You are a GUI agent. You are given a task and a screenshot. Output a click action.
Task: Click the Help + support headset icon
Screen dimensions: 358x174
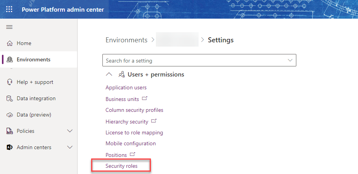coord(9,82)
